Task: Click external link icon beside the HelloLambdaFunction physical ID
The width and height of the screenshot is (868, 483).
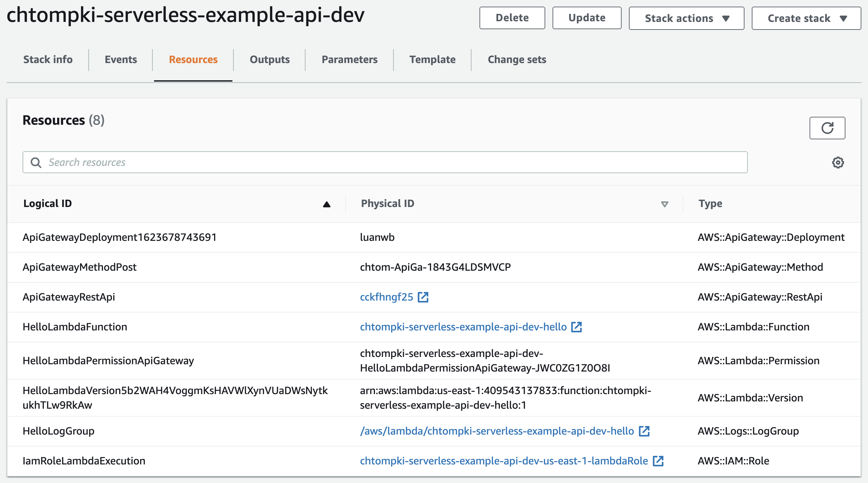Action: coord(576,327)
